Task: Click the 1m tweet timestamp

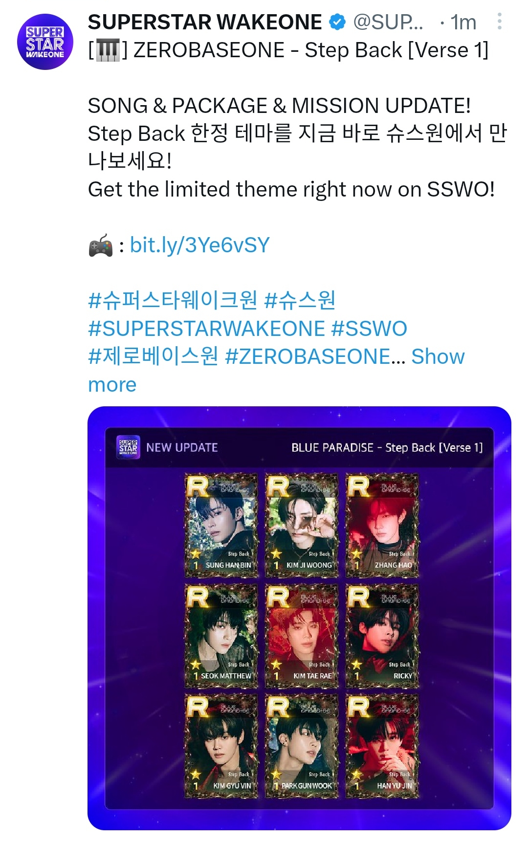Action: (463, 22)
